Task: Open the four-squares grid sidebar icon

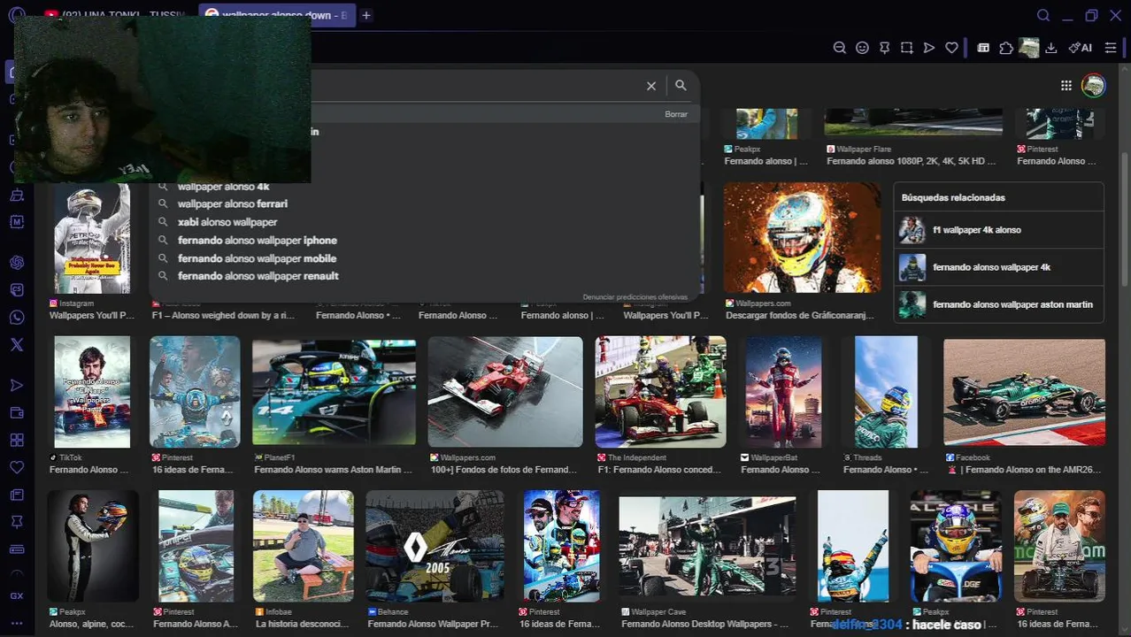Action: 17,441
